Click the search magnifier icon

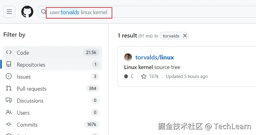(44, 12)
